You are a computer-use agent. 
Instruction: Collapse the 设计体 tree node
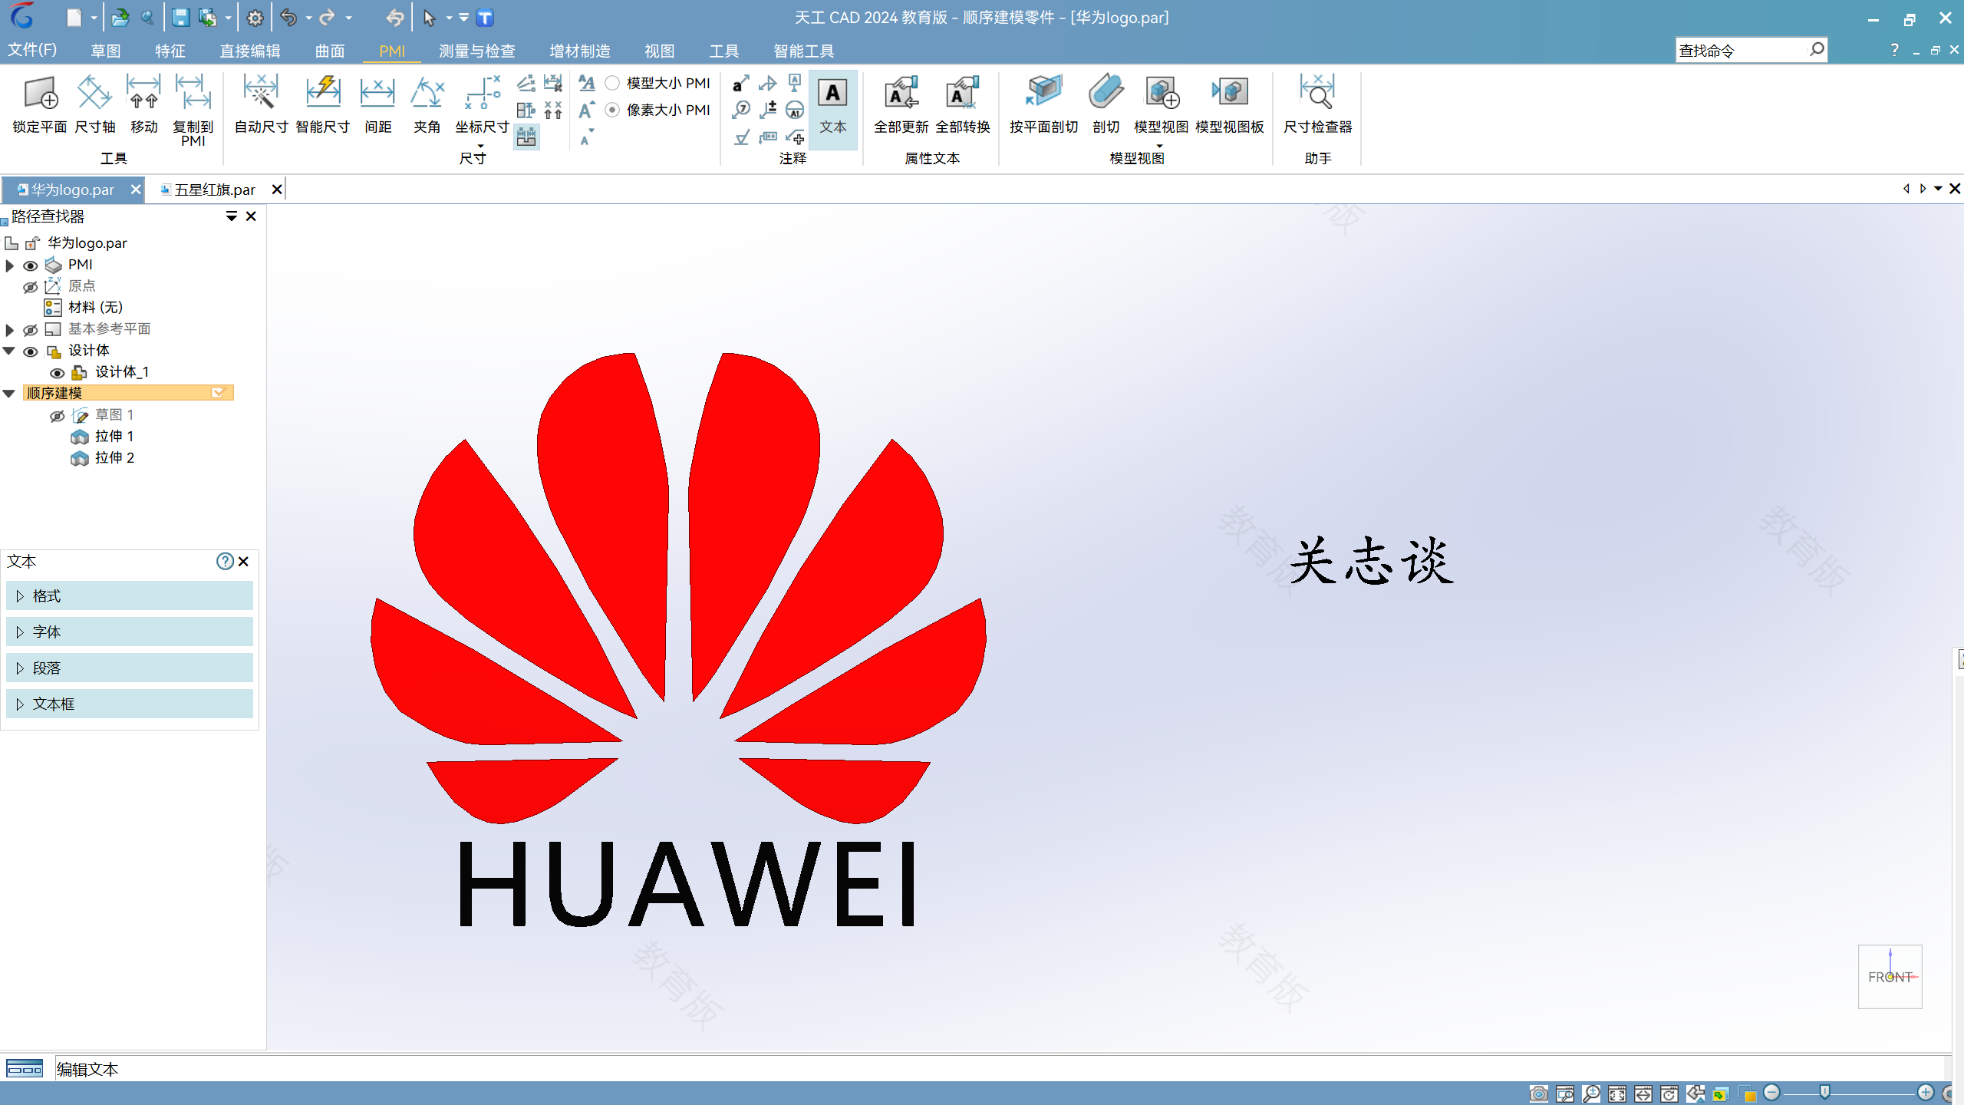9,351
